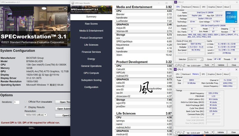Select Raw Scores in the SPECwpc results sidebar
Viewport: 239px width, 136px height.
[91, 24]
